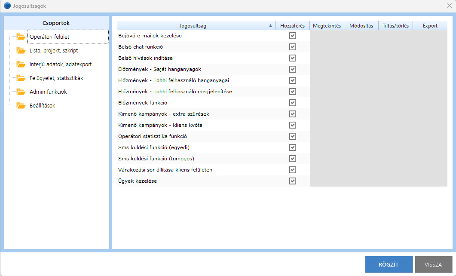Toggle Belső chat funkció access checkbox

(x=293, y=47)
